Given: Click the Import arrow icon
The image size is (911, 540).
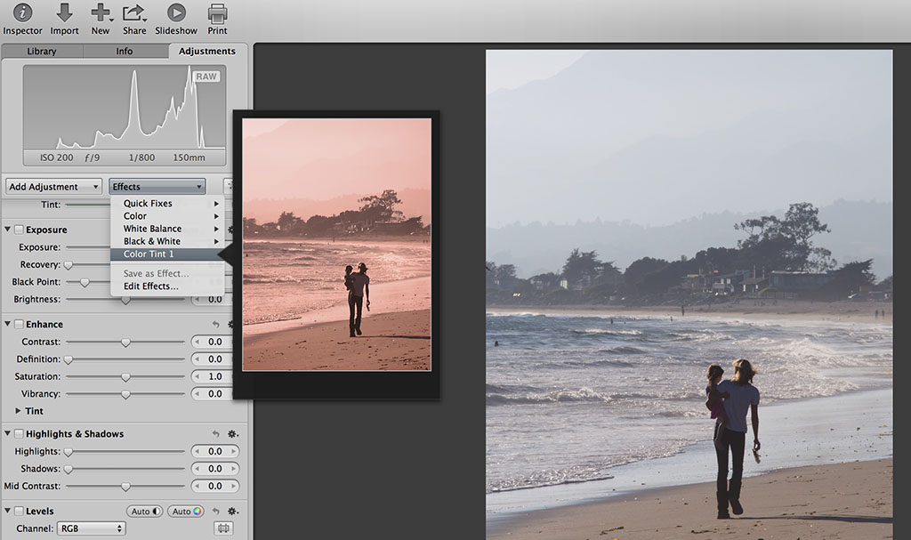Looking at the screenshot, I should click(x=64, y=13).
